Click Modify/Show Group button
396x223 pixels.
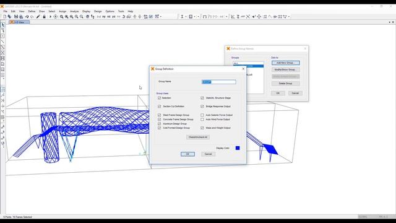[x=286, y=69]
